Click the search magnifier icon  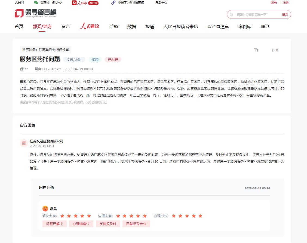(x=232, y=14)
